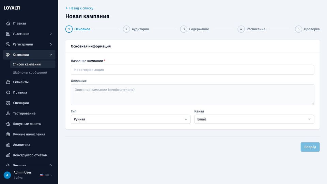Click the gift icon beside Ручные начисления

coord(8,134)
